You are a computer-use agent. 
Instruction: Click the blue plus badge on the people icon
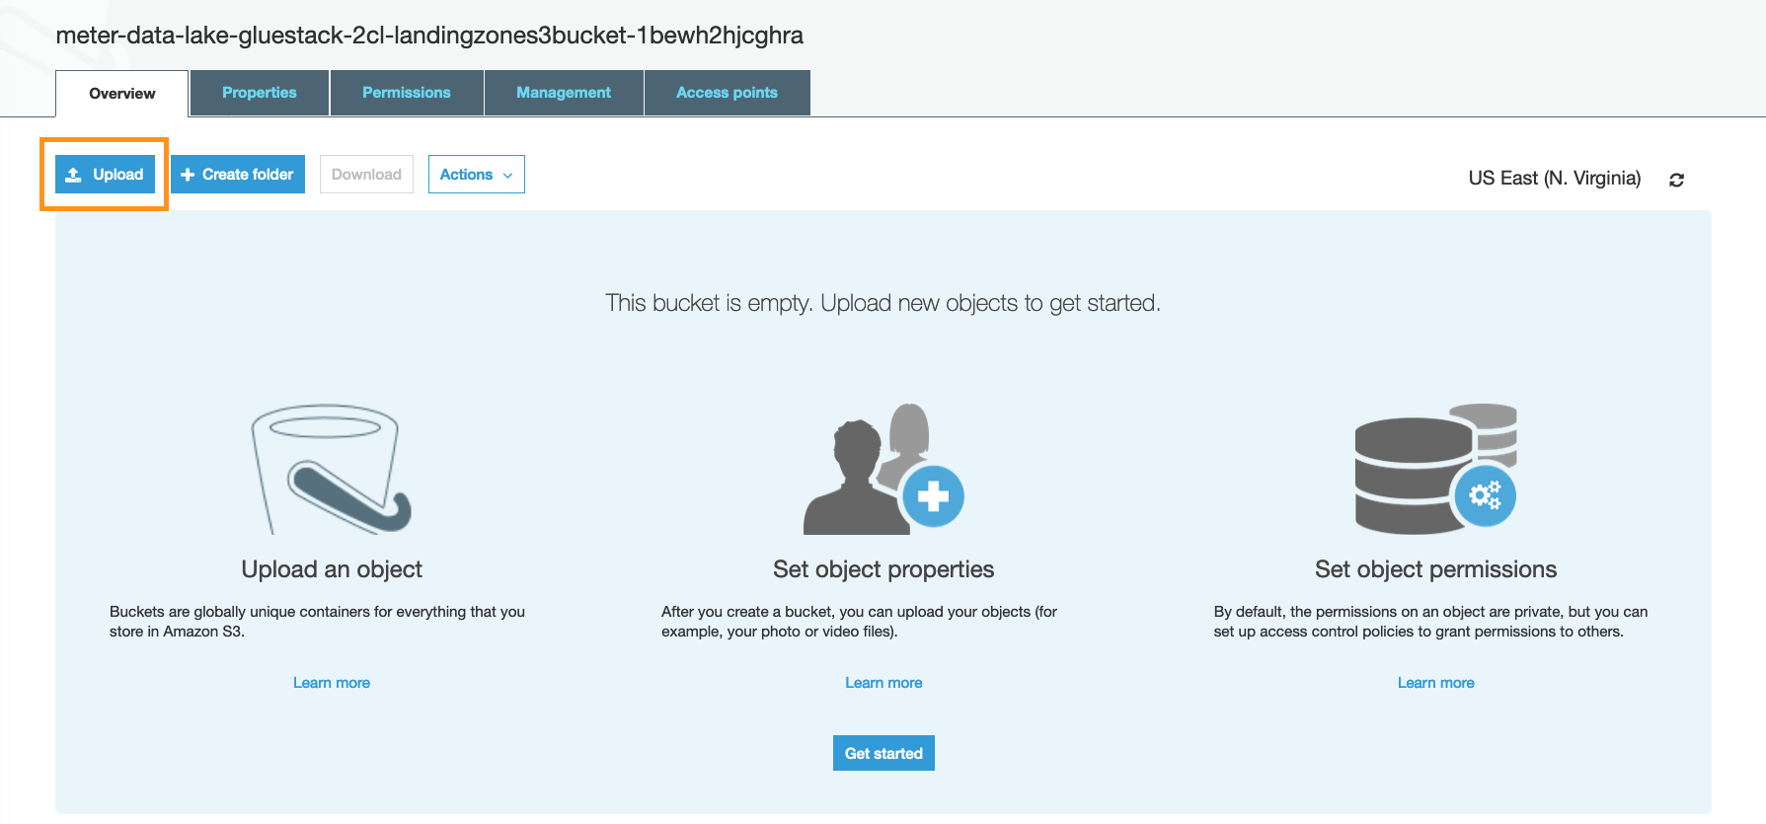click(933, 496)
